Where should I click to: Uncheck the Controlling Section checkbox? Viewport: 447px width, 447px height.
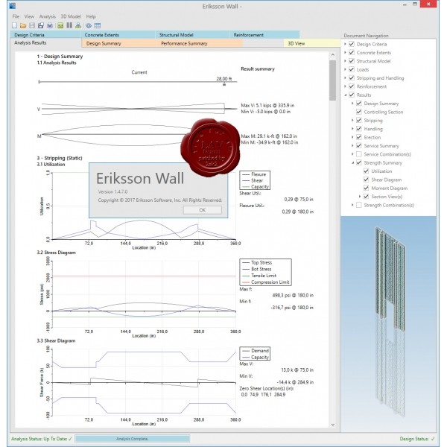point(359,112)
